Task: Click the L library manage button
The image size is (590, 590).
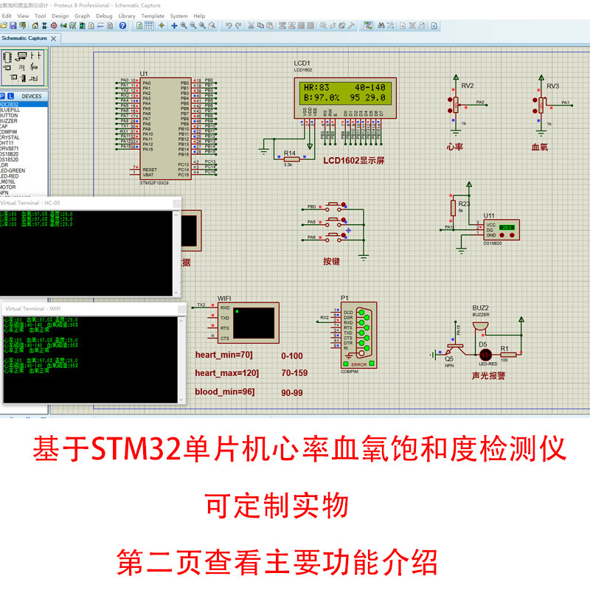Action: point(10,96)
